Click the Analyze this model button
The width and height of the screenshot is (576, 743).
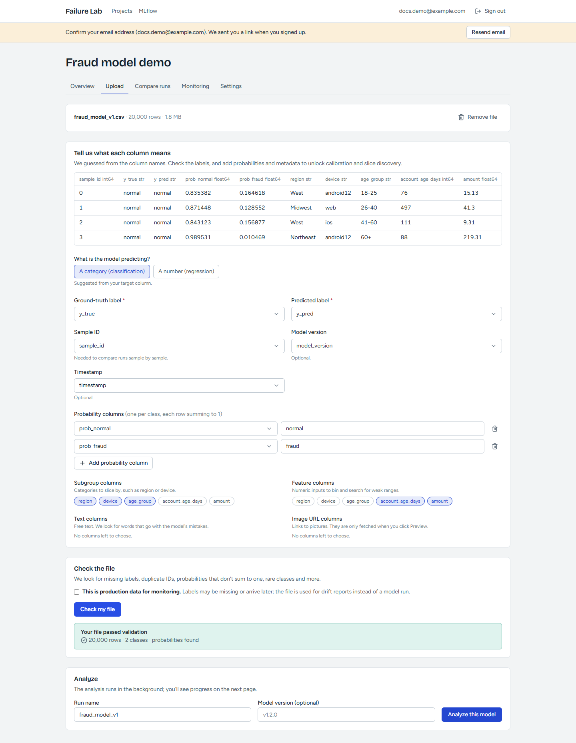pyautogui.click(x=472, y=715)
